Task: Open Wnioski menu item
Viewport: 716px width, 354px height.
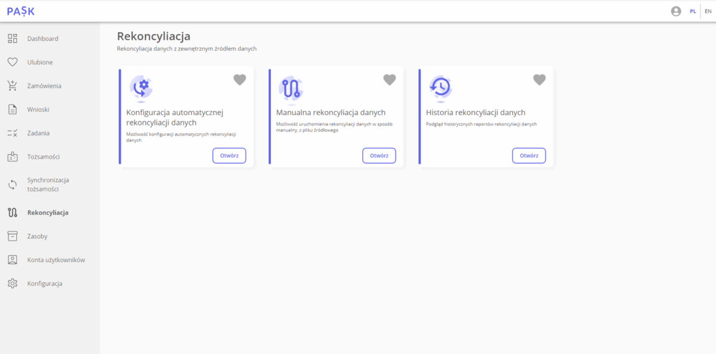Action: tap(38, 110)
